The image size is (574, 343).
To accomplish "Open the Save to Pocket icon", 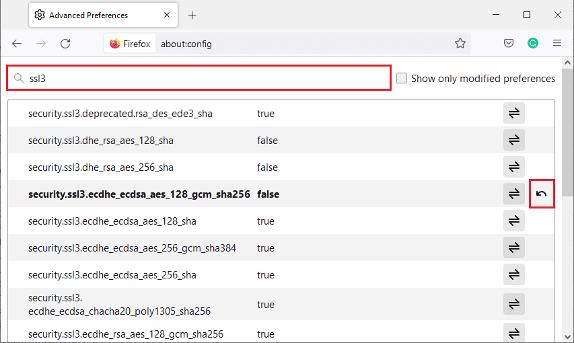I will coord(509,43).
